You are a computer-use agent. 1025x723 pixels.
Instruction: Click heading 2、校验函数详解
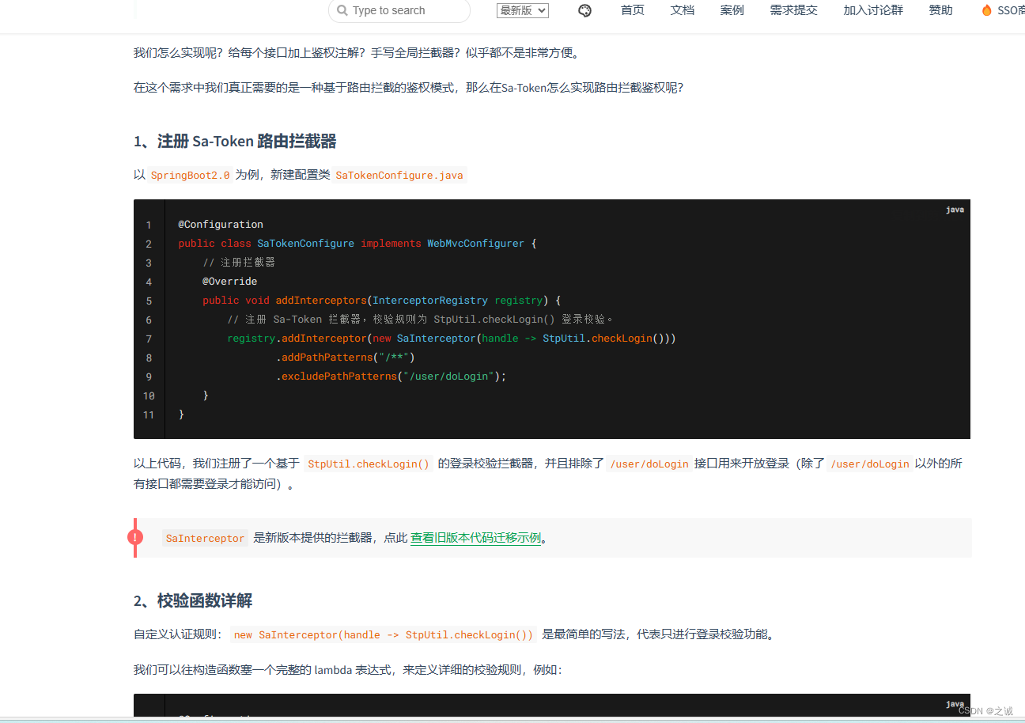(193, 601)
